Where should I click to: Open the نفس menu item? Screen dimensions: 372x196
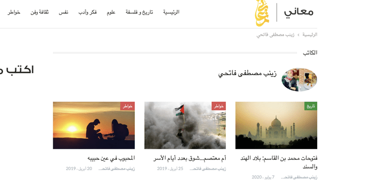pos(64,12)
